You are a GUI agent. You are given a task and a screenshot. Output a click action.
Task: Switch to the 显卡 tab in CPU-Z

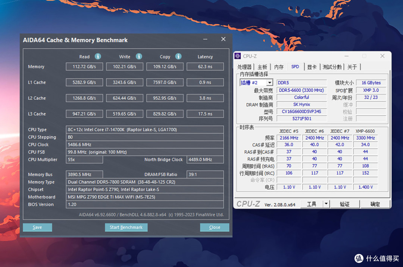click(x=312, y=67)
